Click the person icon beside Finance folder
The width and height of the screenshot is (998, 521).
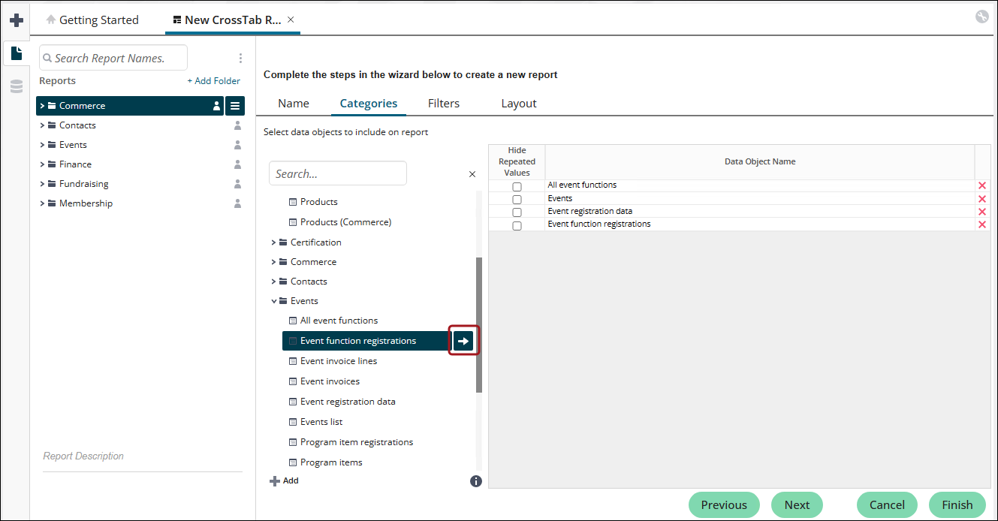pyautogui.click(x=237, y=164)
